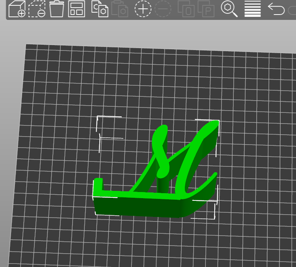Add an instance of selected object
Image resolution: width=296 pixels, height=267 pixels.
[x=143, y=9]
